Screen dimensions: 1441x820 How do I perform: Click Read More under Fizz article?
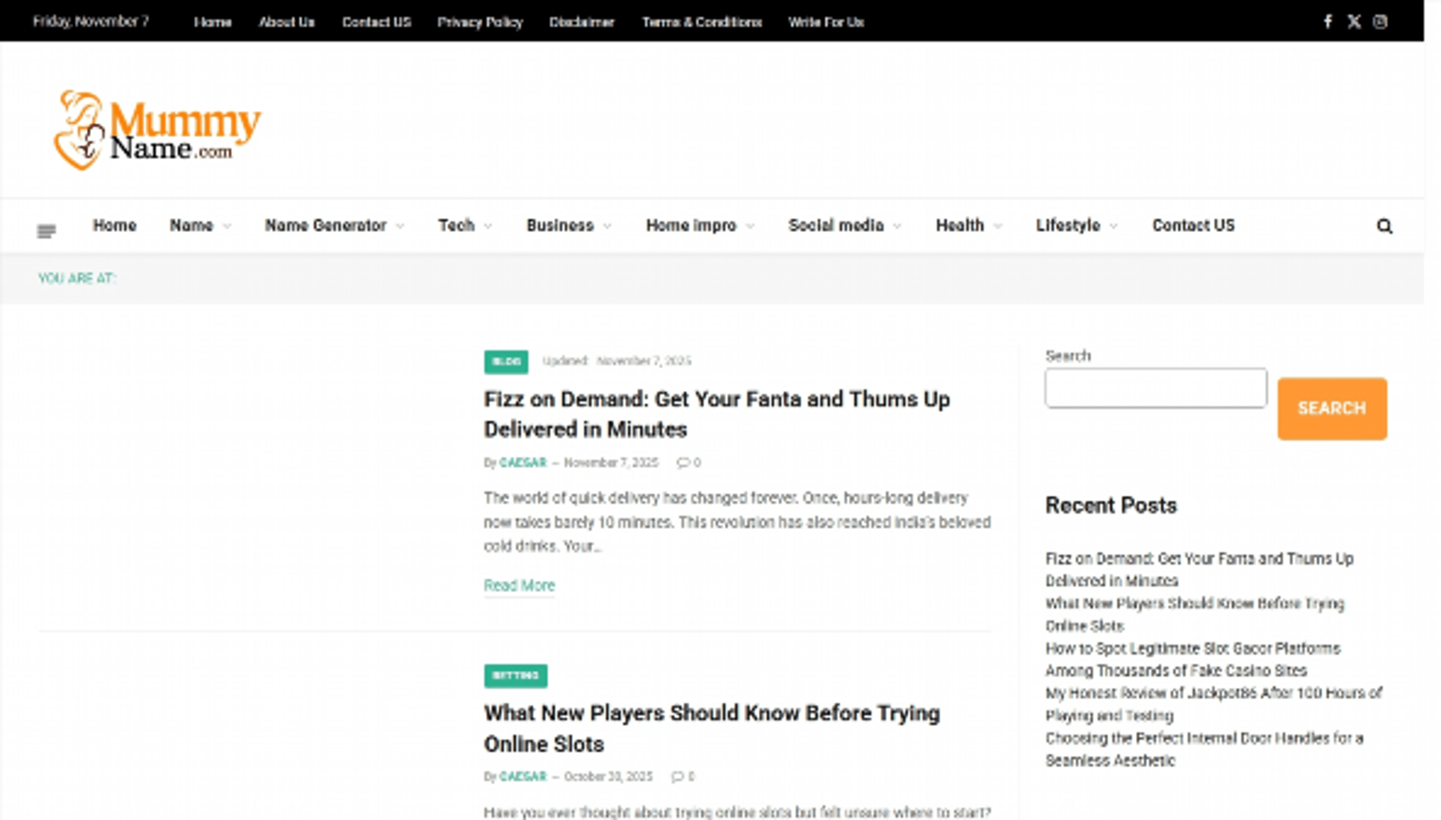coord(519,585)
